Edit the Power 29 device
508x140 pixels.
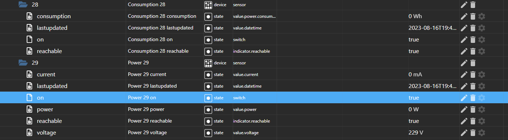[x=464, y=63]
